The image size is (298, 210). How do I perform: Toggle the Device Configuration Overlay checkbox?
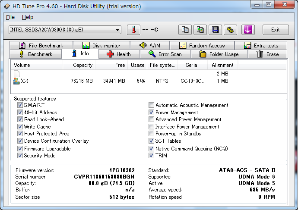[20, 141]
